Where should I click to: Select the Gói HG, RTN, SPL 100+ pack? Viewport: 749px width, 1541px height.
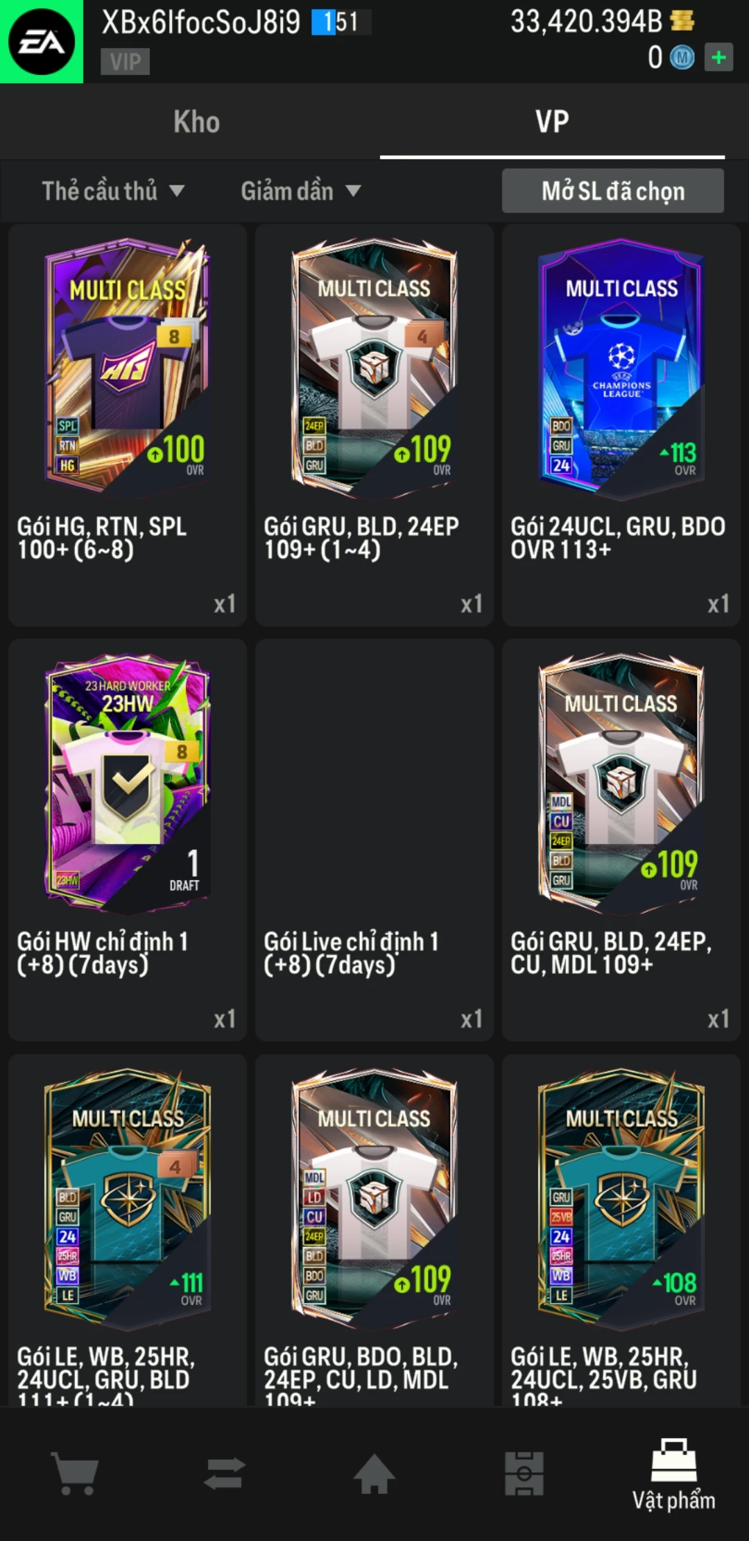pyautogui.click(x=128, y=425)
